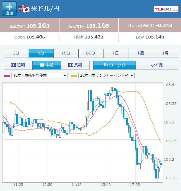181x191 pixels.
Task: Open the 10本 単純平均移動 dropdown
Action: point(39,75)
